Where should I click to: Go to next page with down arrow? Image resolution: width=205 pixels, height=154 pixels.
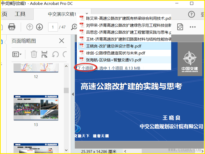(x=39, y=27)
